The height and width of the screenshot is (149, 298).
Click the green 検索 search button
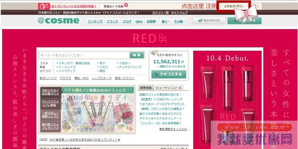point(137,55)
